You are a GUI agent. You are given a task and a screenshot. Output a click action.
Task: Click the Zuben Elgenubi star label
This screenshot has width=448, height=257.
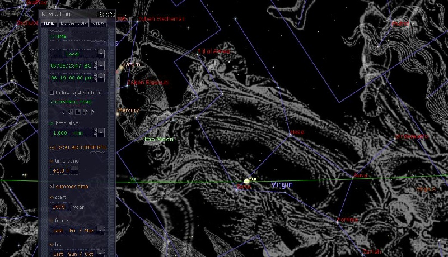coord(147,82)
